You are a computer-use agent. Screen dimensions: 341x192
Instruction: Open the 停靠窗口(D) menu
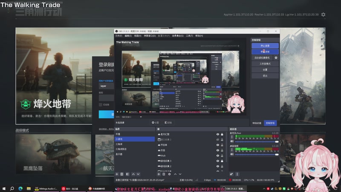point(150,36)
